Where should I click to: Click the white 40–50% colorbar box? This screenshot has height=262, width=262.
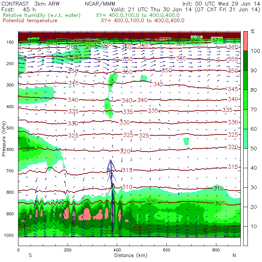tap(245, 158)
